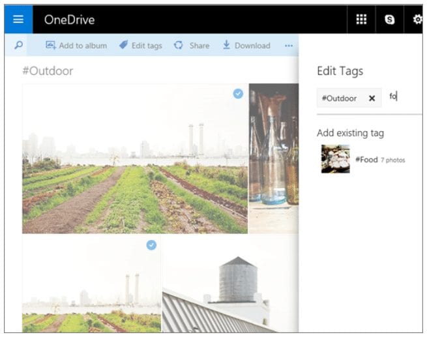Deselect the lower farm photo's checkmark

(151, 245)
